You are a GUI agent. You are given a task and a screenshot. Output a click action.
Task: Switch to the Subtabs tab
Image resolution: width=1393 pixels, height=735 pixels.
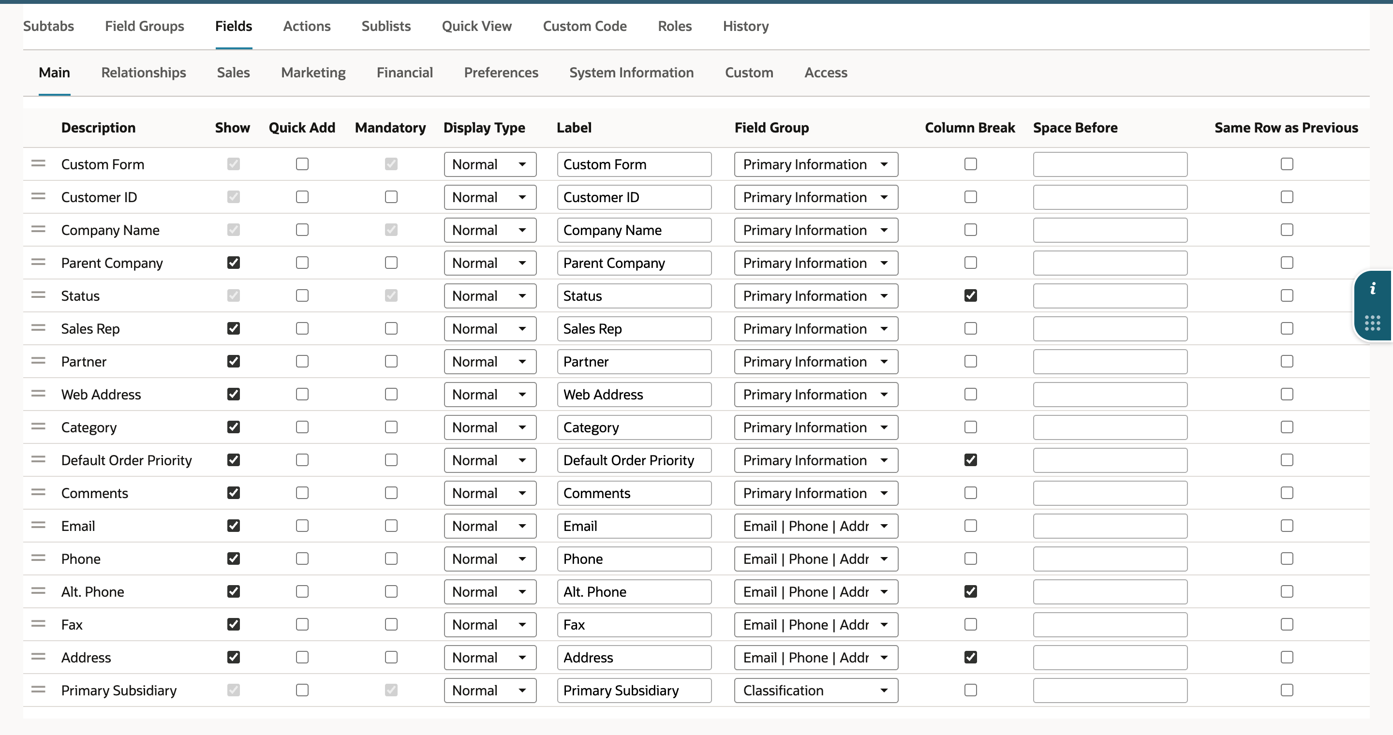pos(49,26)
